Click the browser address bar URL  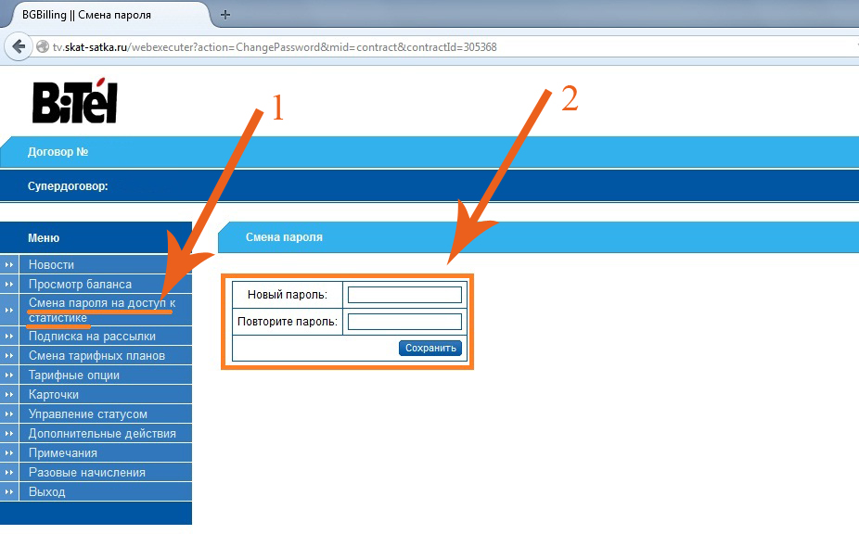point(275,47)
